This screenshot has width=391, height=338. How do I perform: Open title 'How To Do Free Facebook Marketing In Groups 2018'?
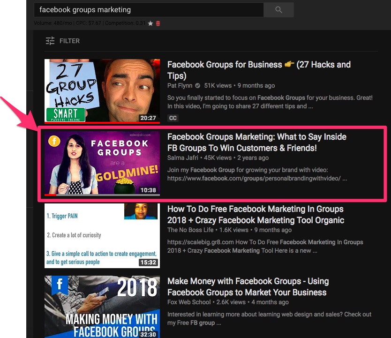click(256, 215)
